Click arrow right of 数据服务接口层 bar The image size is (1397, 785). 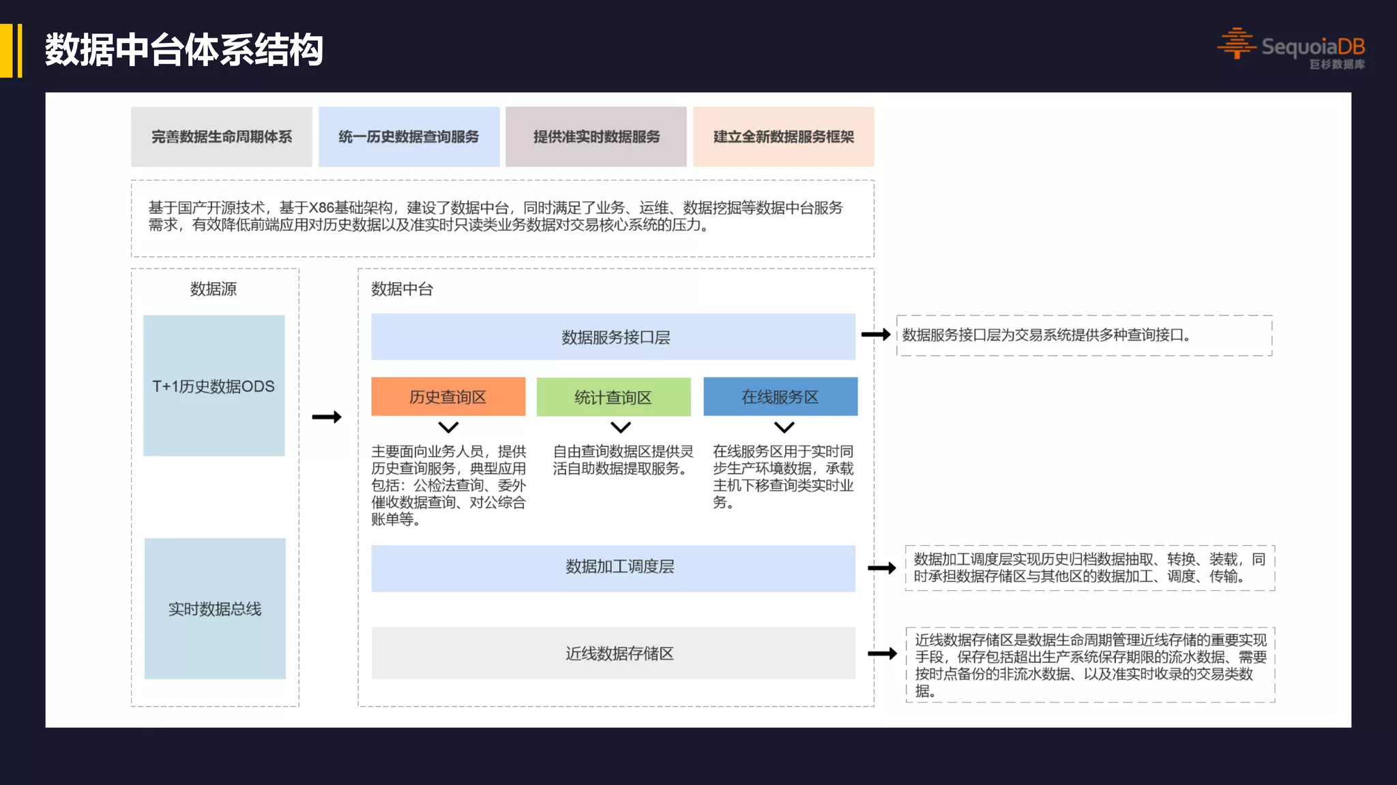876,335
